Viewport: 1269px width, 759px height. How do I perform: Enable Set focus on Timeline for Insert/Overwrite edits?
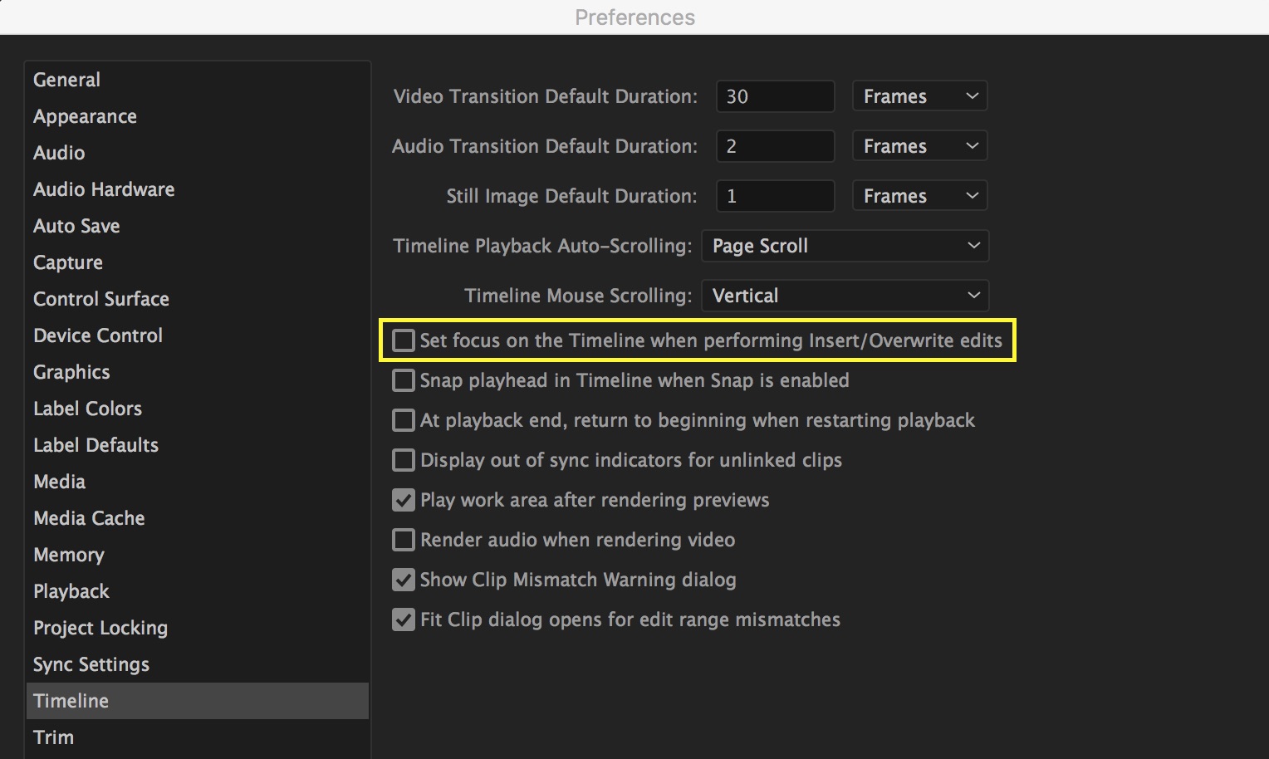click(404, 340)
